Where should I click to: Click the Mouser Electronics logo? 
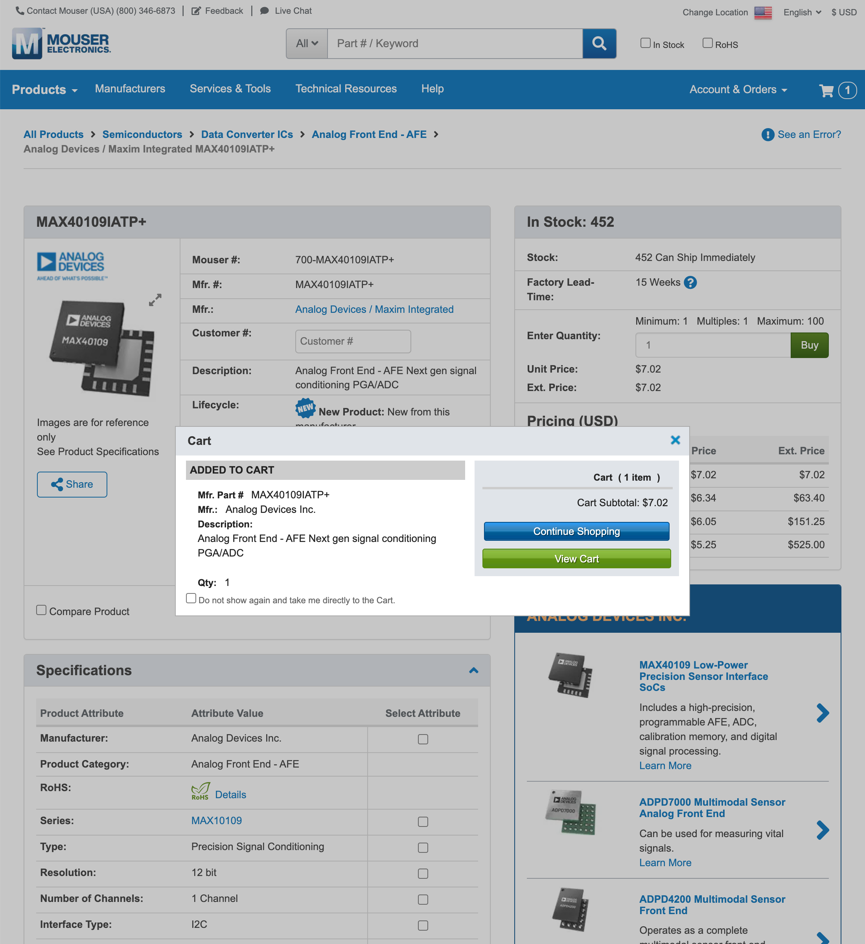point(61,44)
